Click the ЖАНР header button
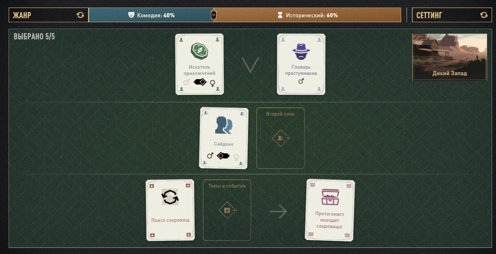Screen dimensions: 496x254 tap(48, 15)
